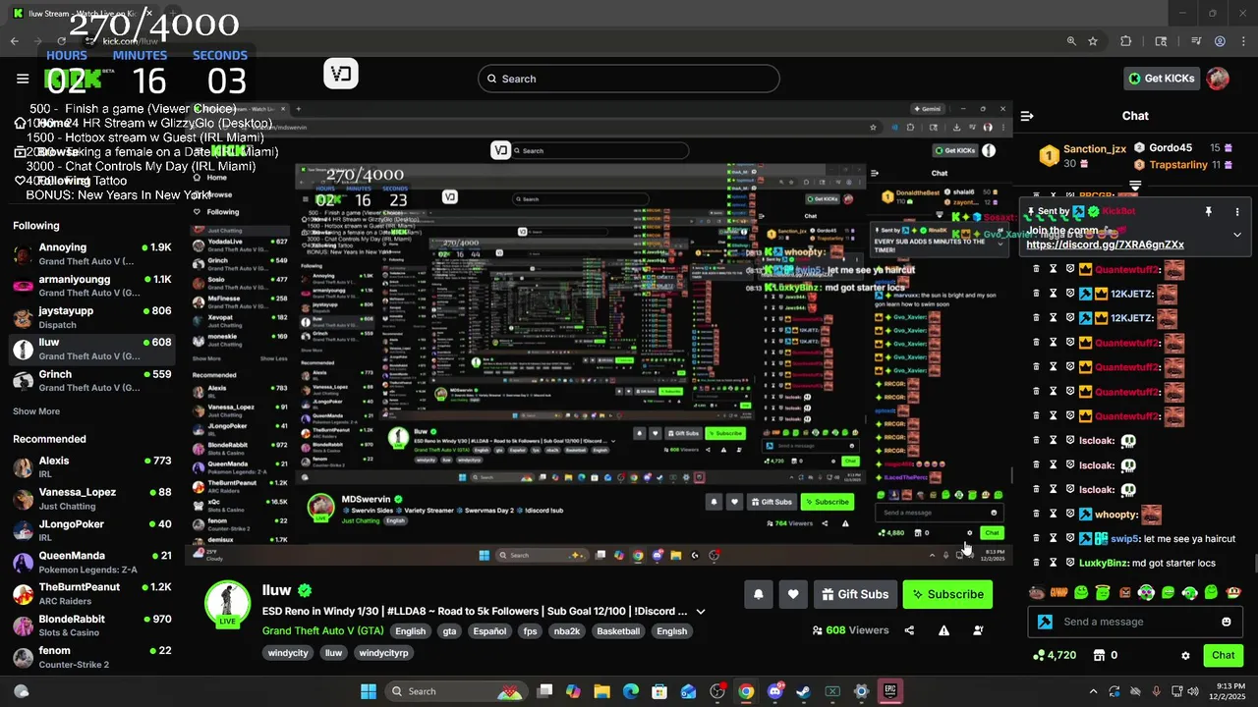Open armaniyoungg channel in sidebar

pos(92,286)
